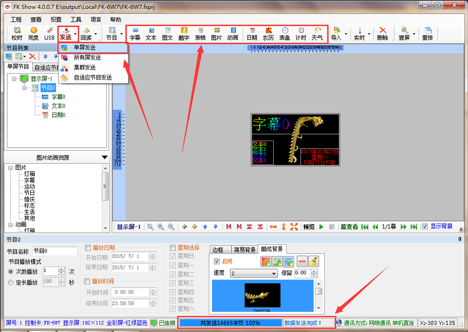Add a 字幕 subtitle area
This screenshot has width=468, height=332.
point(135,34)
